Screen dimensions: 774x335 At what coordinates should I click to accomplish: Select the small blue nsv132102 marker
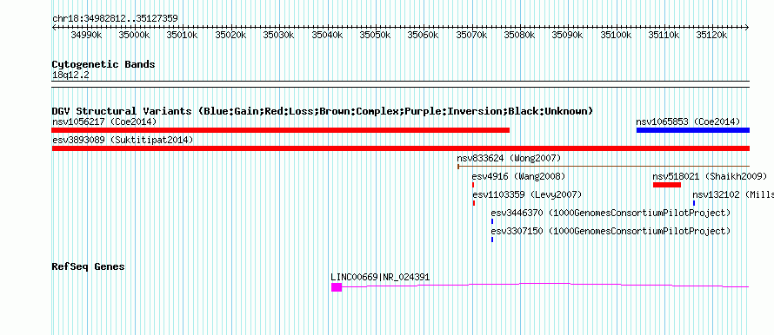coord(693,203)
